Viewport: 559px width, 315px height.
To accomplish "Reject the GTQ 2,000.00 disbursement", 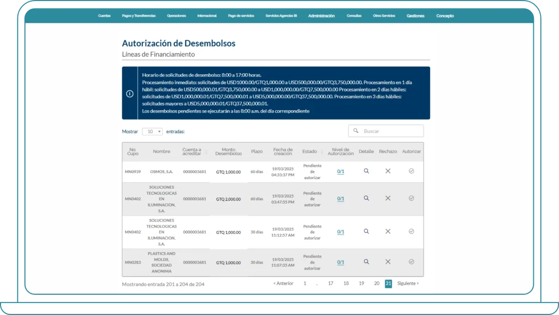I will (x=388, y=198).
